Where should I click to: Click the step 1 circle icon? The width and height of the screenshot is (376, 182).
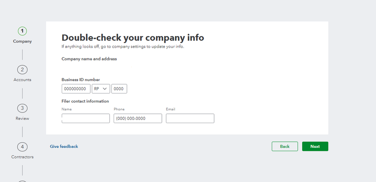[22, 31]
